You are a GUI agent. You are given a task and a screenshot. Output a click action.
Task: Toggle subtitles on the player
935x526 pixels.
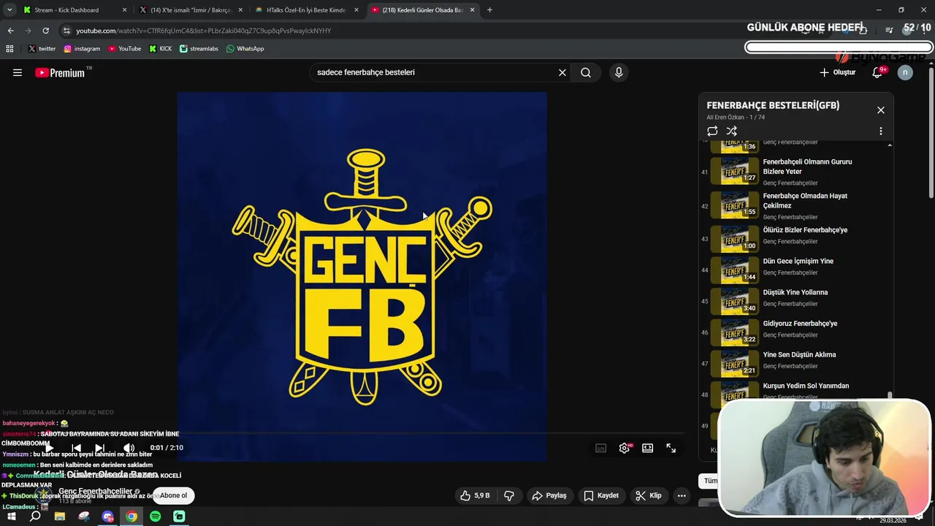tap(601, 448)
